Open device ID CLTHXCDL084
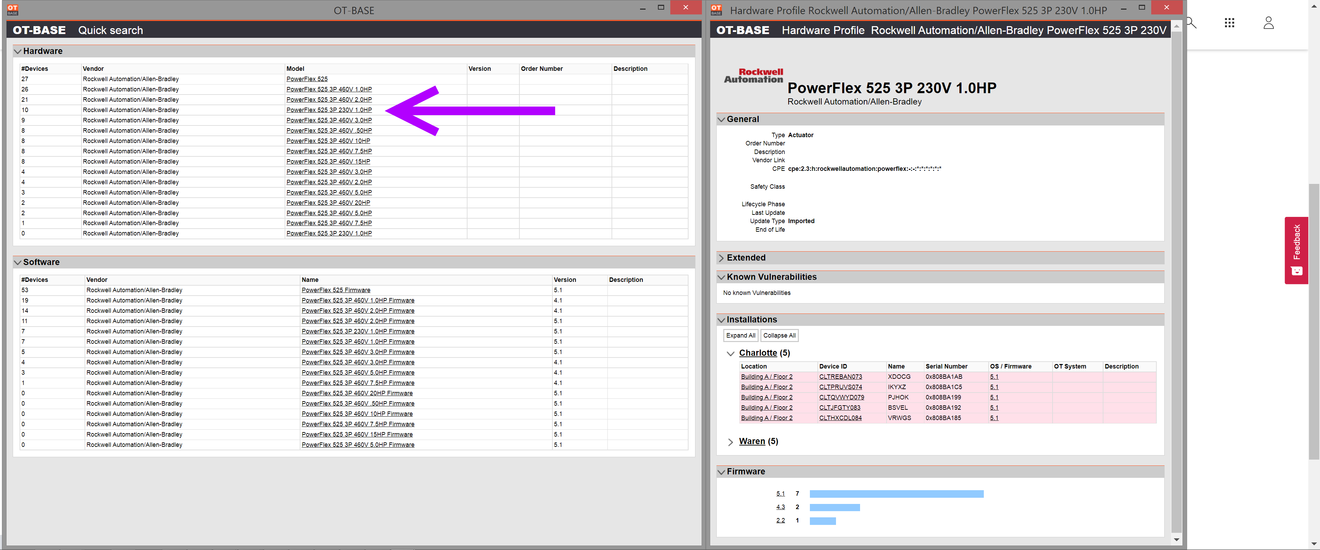The width and height of the screenshot is (1320, 550). click(x=840, y=418)
